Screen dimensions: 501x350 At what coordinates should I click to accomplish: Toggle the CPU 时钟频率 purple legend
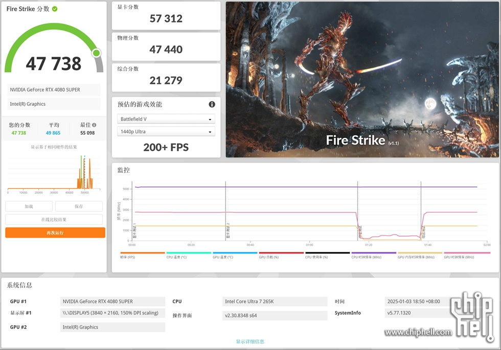click(x=374, y=253)
